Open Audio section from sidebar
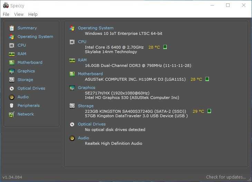The image size is (252, 182). coord(23,97)
